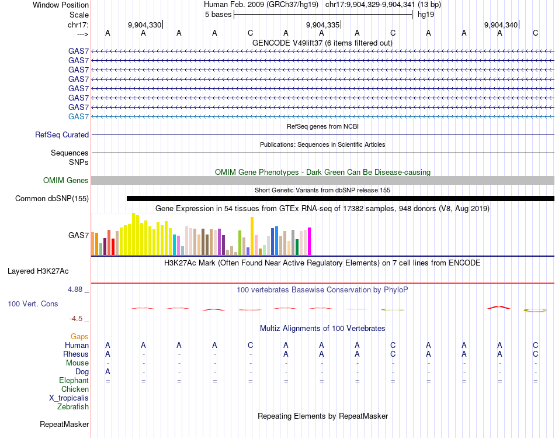The image size is (555, 438).
Task: Open Repeating Elements by RepeatMasker title
Action: click(x=323, y=416)
